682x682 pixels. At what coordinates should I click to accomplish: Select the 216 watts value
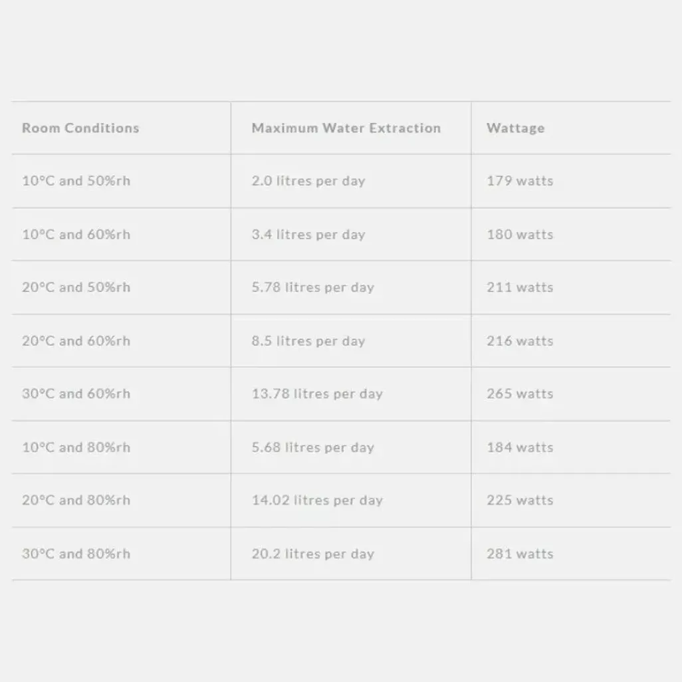(x=520, y=341)
